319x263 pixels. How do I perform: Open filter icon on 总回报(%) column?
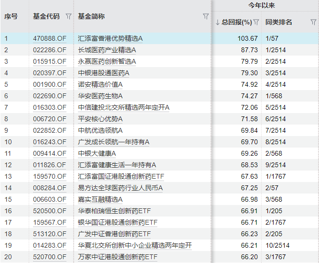pos(256,22)
